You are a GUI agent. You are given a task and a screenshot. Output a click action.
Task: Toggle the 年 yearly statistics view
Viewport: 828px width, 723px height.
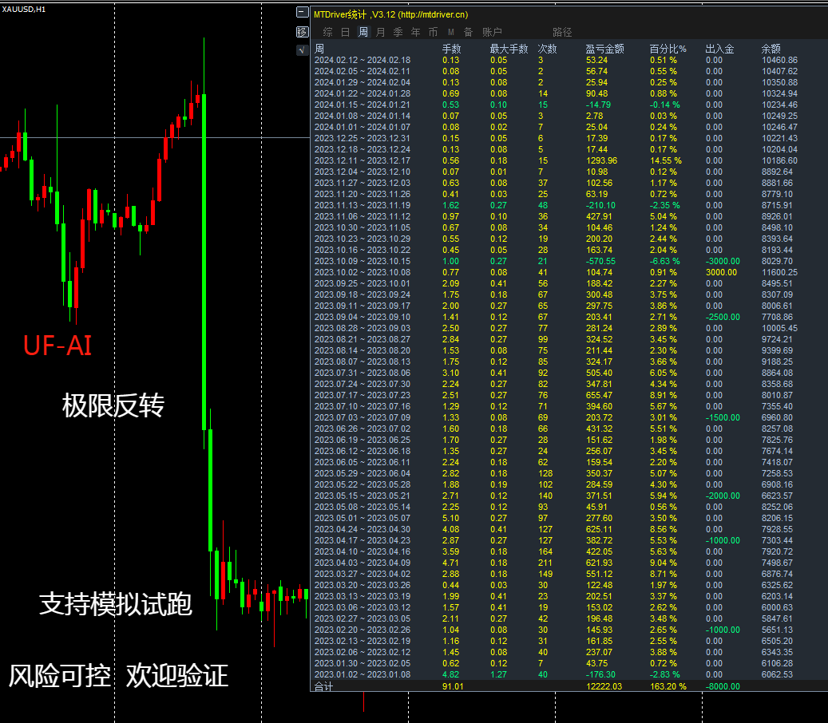pyautogui.click(x=417, y=32)
